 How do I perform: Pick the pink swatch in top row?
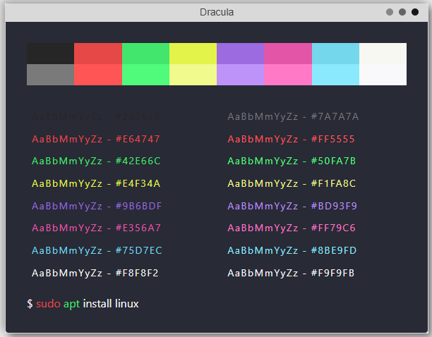tap(288, 54)
